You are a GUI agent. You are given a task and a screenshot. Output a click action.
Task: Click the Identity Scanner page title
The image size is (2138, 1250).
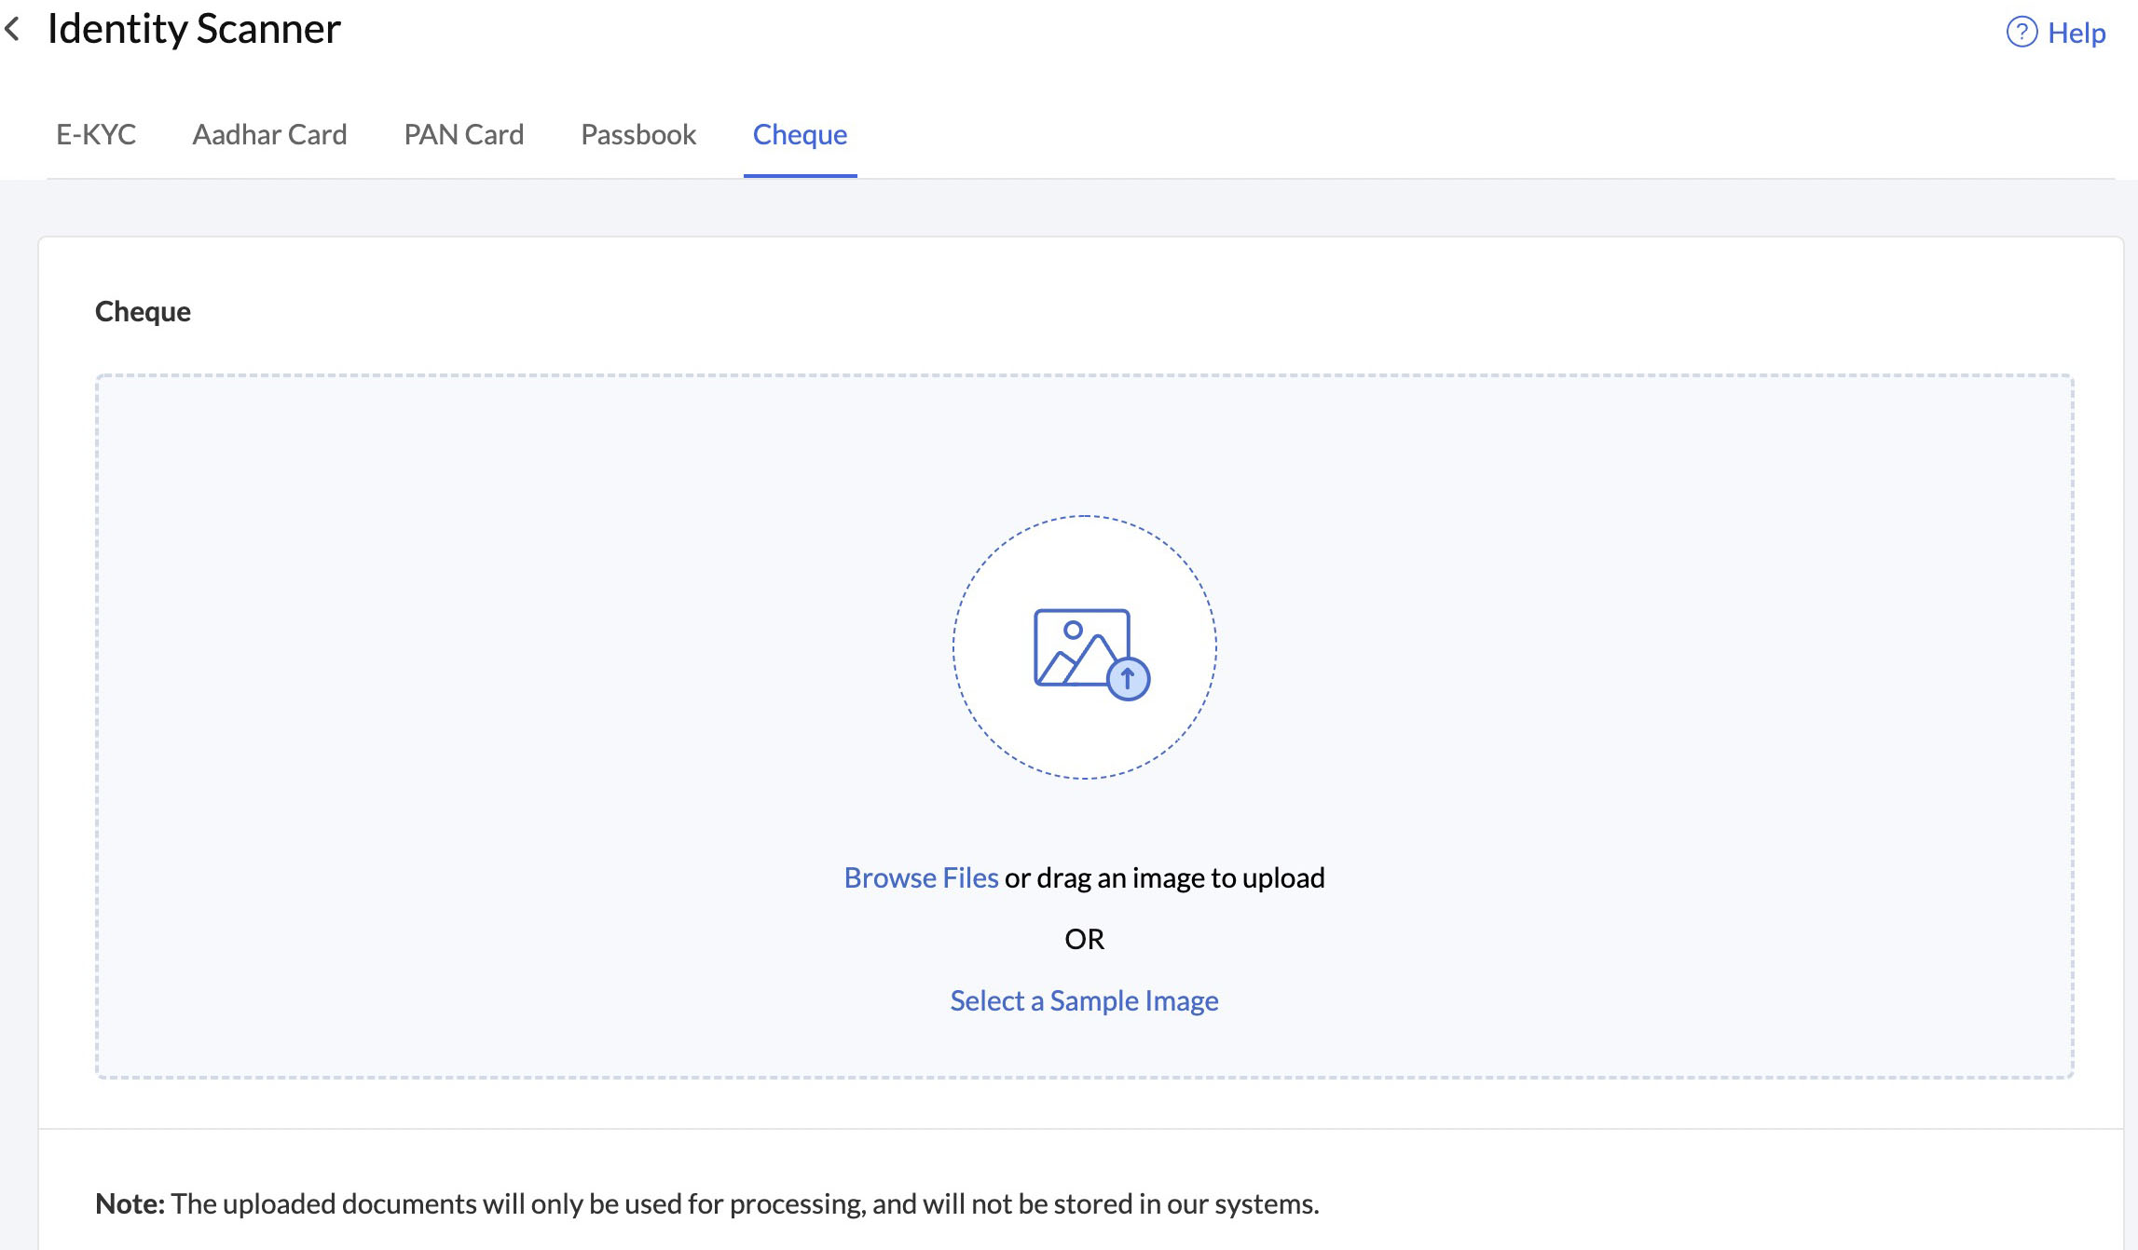tap(194, 29)
